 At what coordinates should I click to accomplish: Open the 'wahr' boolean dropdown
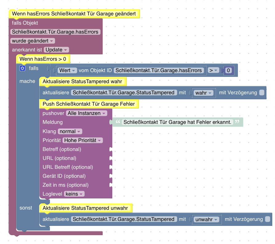pyautogui.click(x=204, y=93)
